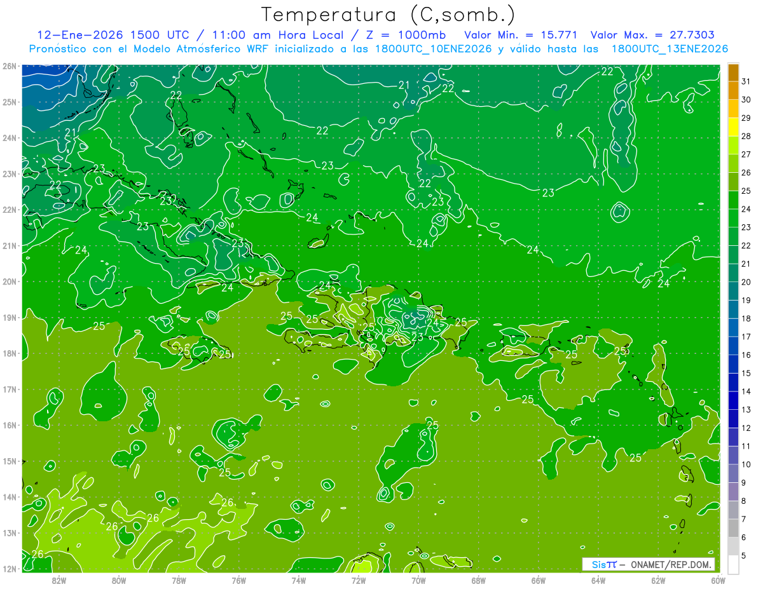763x589 pixels.
Task: Pick the white legend swatch below 5
Action: pos(733,564)
